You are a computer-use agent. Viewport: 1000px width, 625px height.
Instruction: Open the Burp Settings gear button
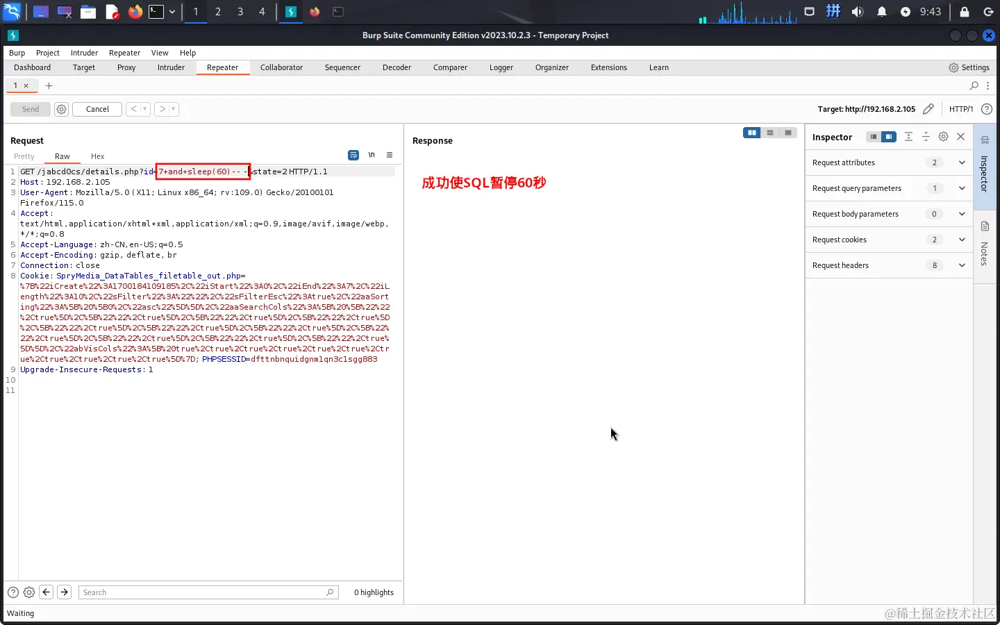[969, 67]
